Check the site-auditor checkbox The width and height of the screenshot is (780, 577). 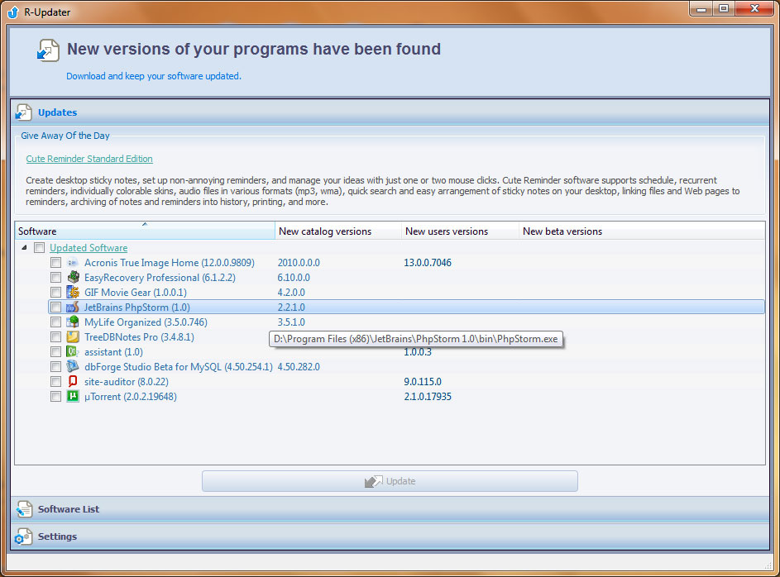pos(55,382)
